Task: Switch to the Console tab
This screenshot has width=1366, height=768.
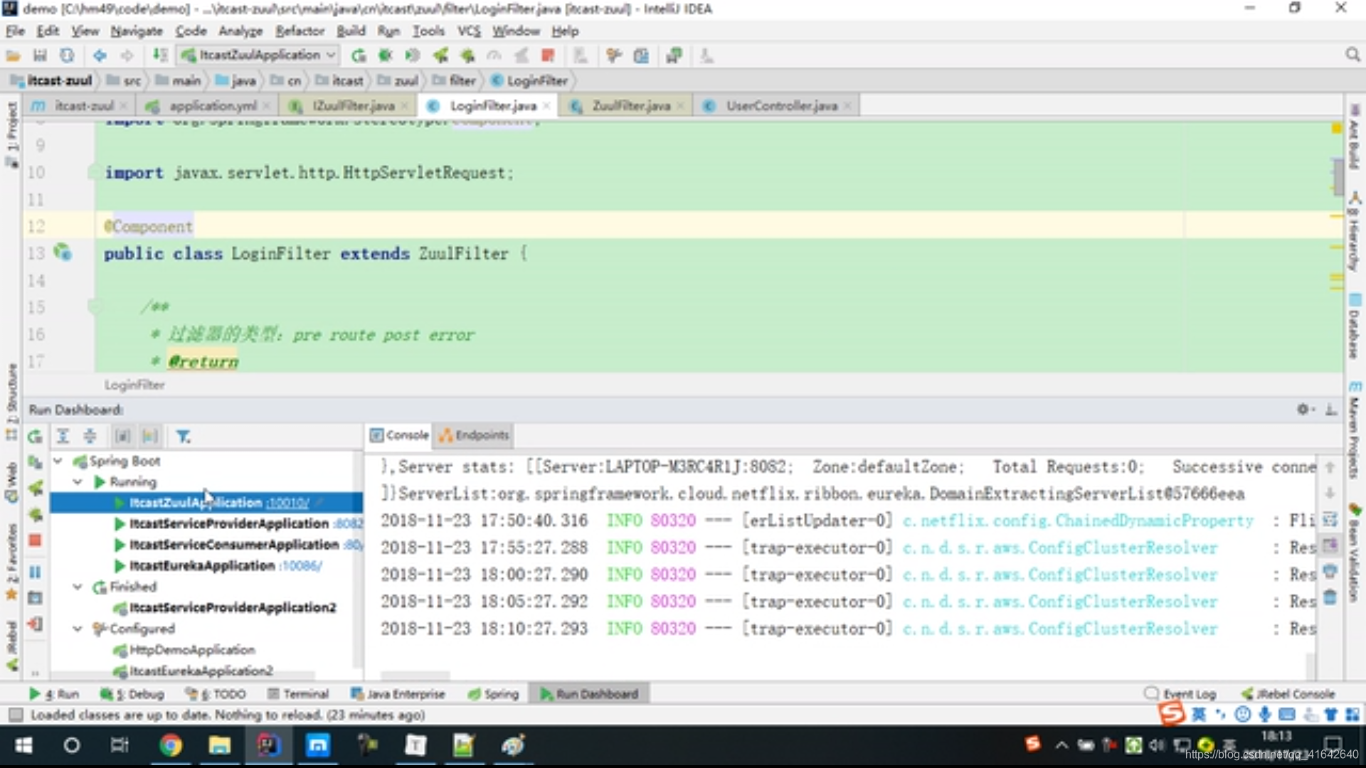Action: (x=399, y=434)
